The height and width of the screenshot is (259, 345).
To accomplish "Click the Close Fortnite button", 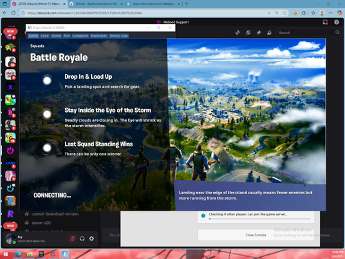I will (x=256, y=235).
